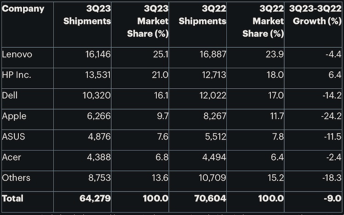Select the -9.0 total growth cell
The height and width of the screenshot is (215, 344).
(x=332, y=198)
